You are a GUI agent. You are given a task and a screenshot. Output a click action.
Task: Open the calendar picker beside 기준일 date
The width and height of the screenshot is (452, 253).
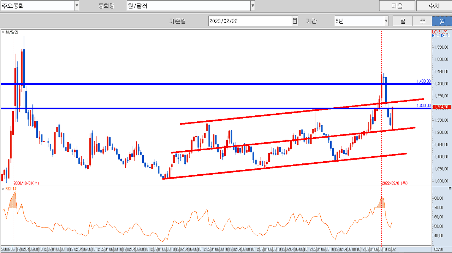pos(295,21)
